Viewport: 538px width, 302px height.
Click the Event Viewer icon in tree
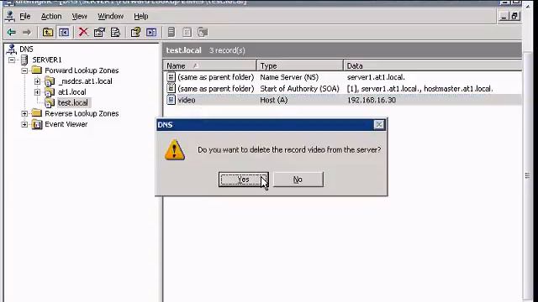[x=37, y=124]
